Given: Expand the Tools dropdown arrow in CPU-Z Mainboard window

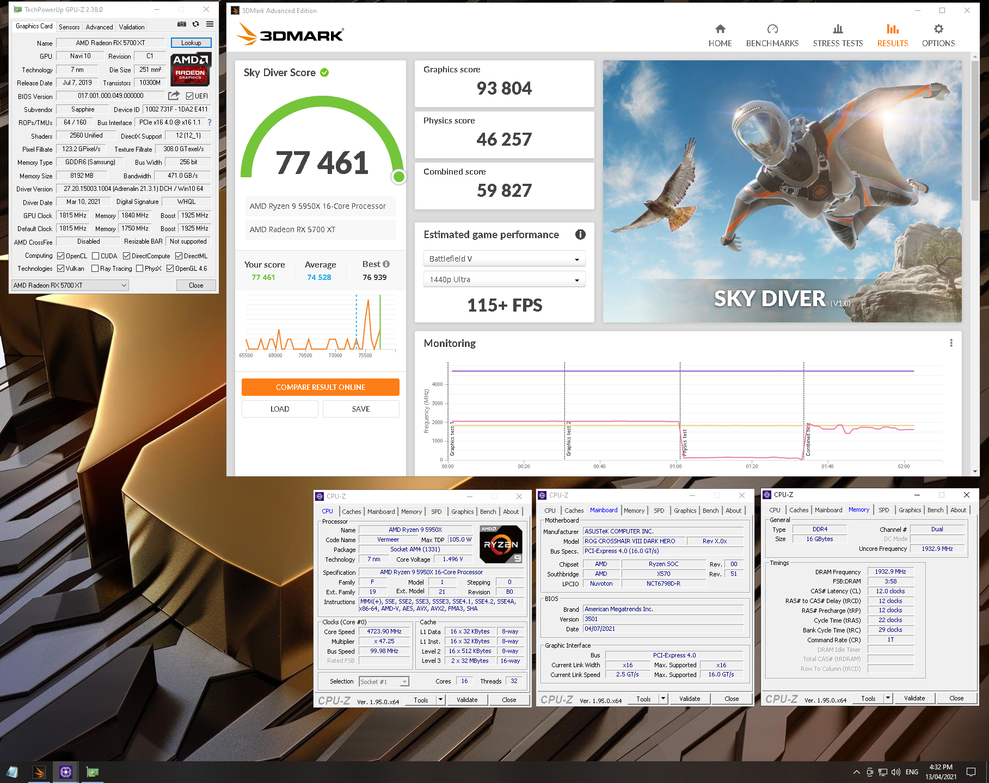Looking at the screenshot, I should click(x=664, y=699).
